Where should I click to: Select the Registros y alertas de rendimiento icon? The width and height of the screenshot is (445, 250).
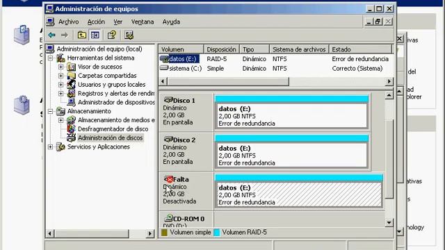71,93
